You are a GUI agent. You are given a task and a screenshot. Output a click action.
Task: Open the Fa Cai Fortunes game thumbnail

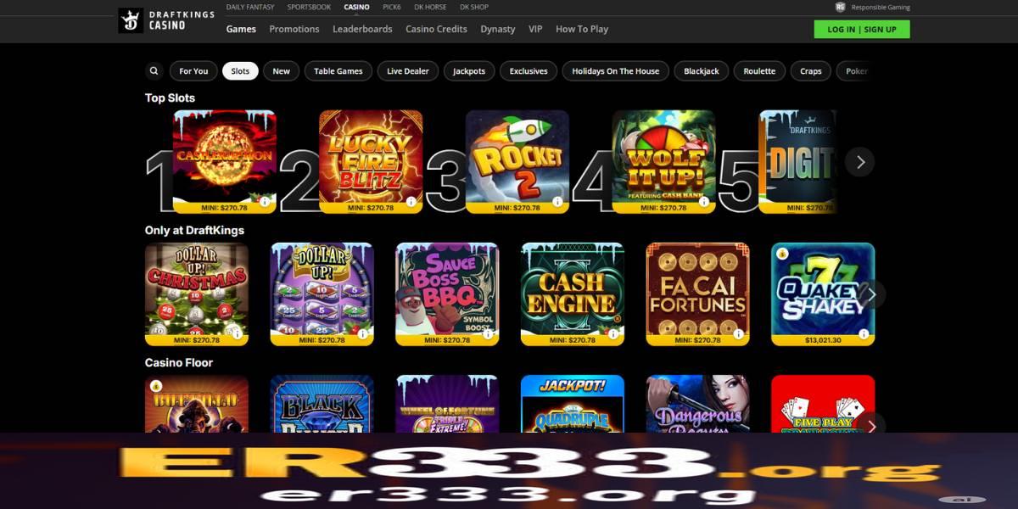(697, 294)
